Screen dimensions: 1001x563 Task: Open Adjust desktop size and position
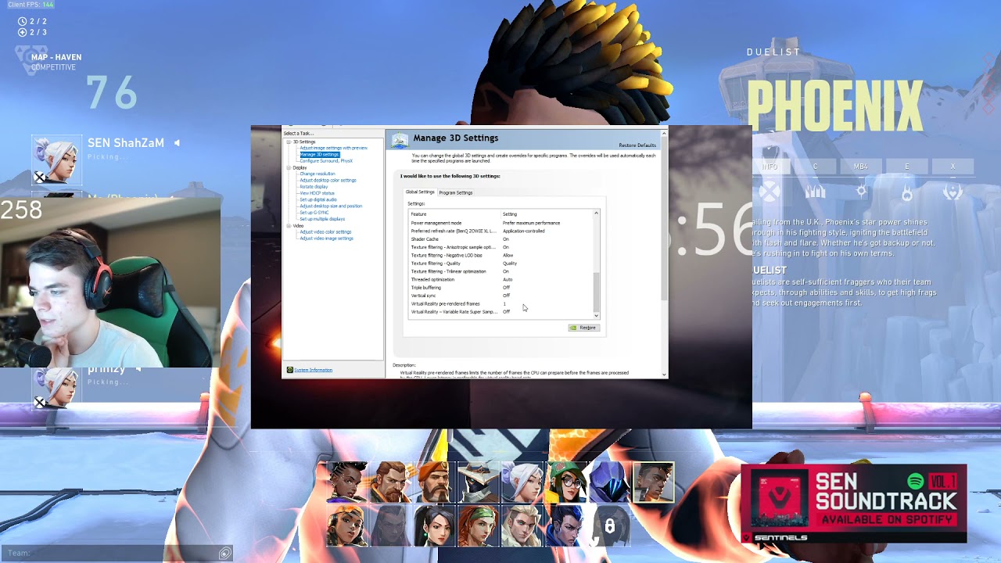click(x=331, y=206)
